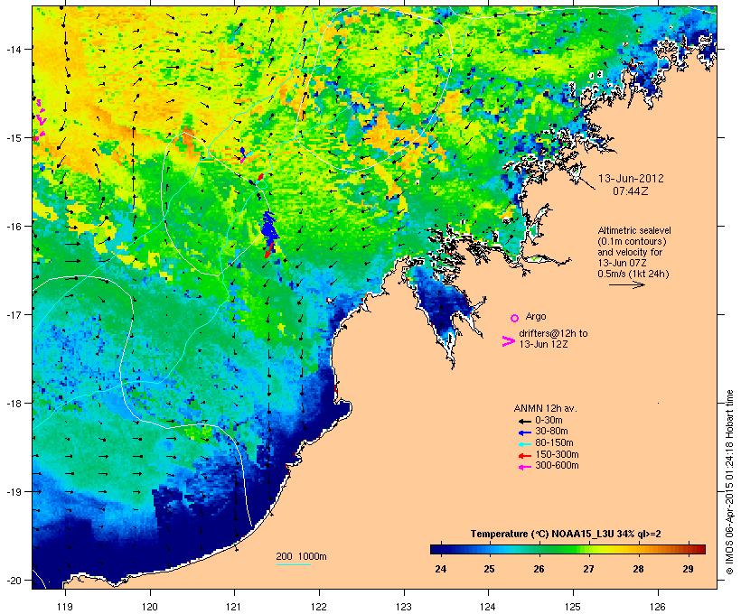Click the colorbar value 26
741x614 pixels.
point(539,569)
